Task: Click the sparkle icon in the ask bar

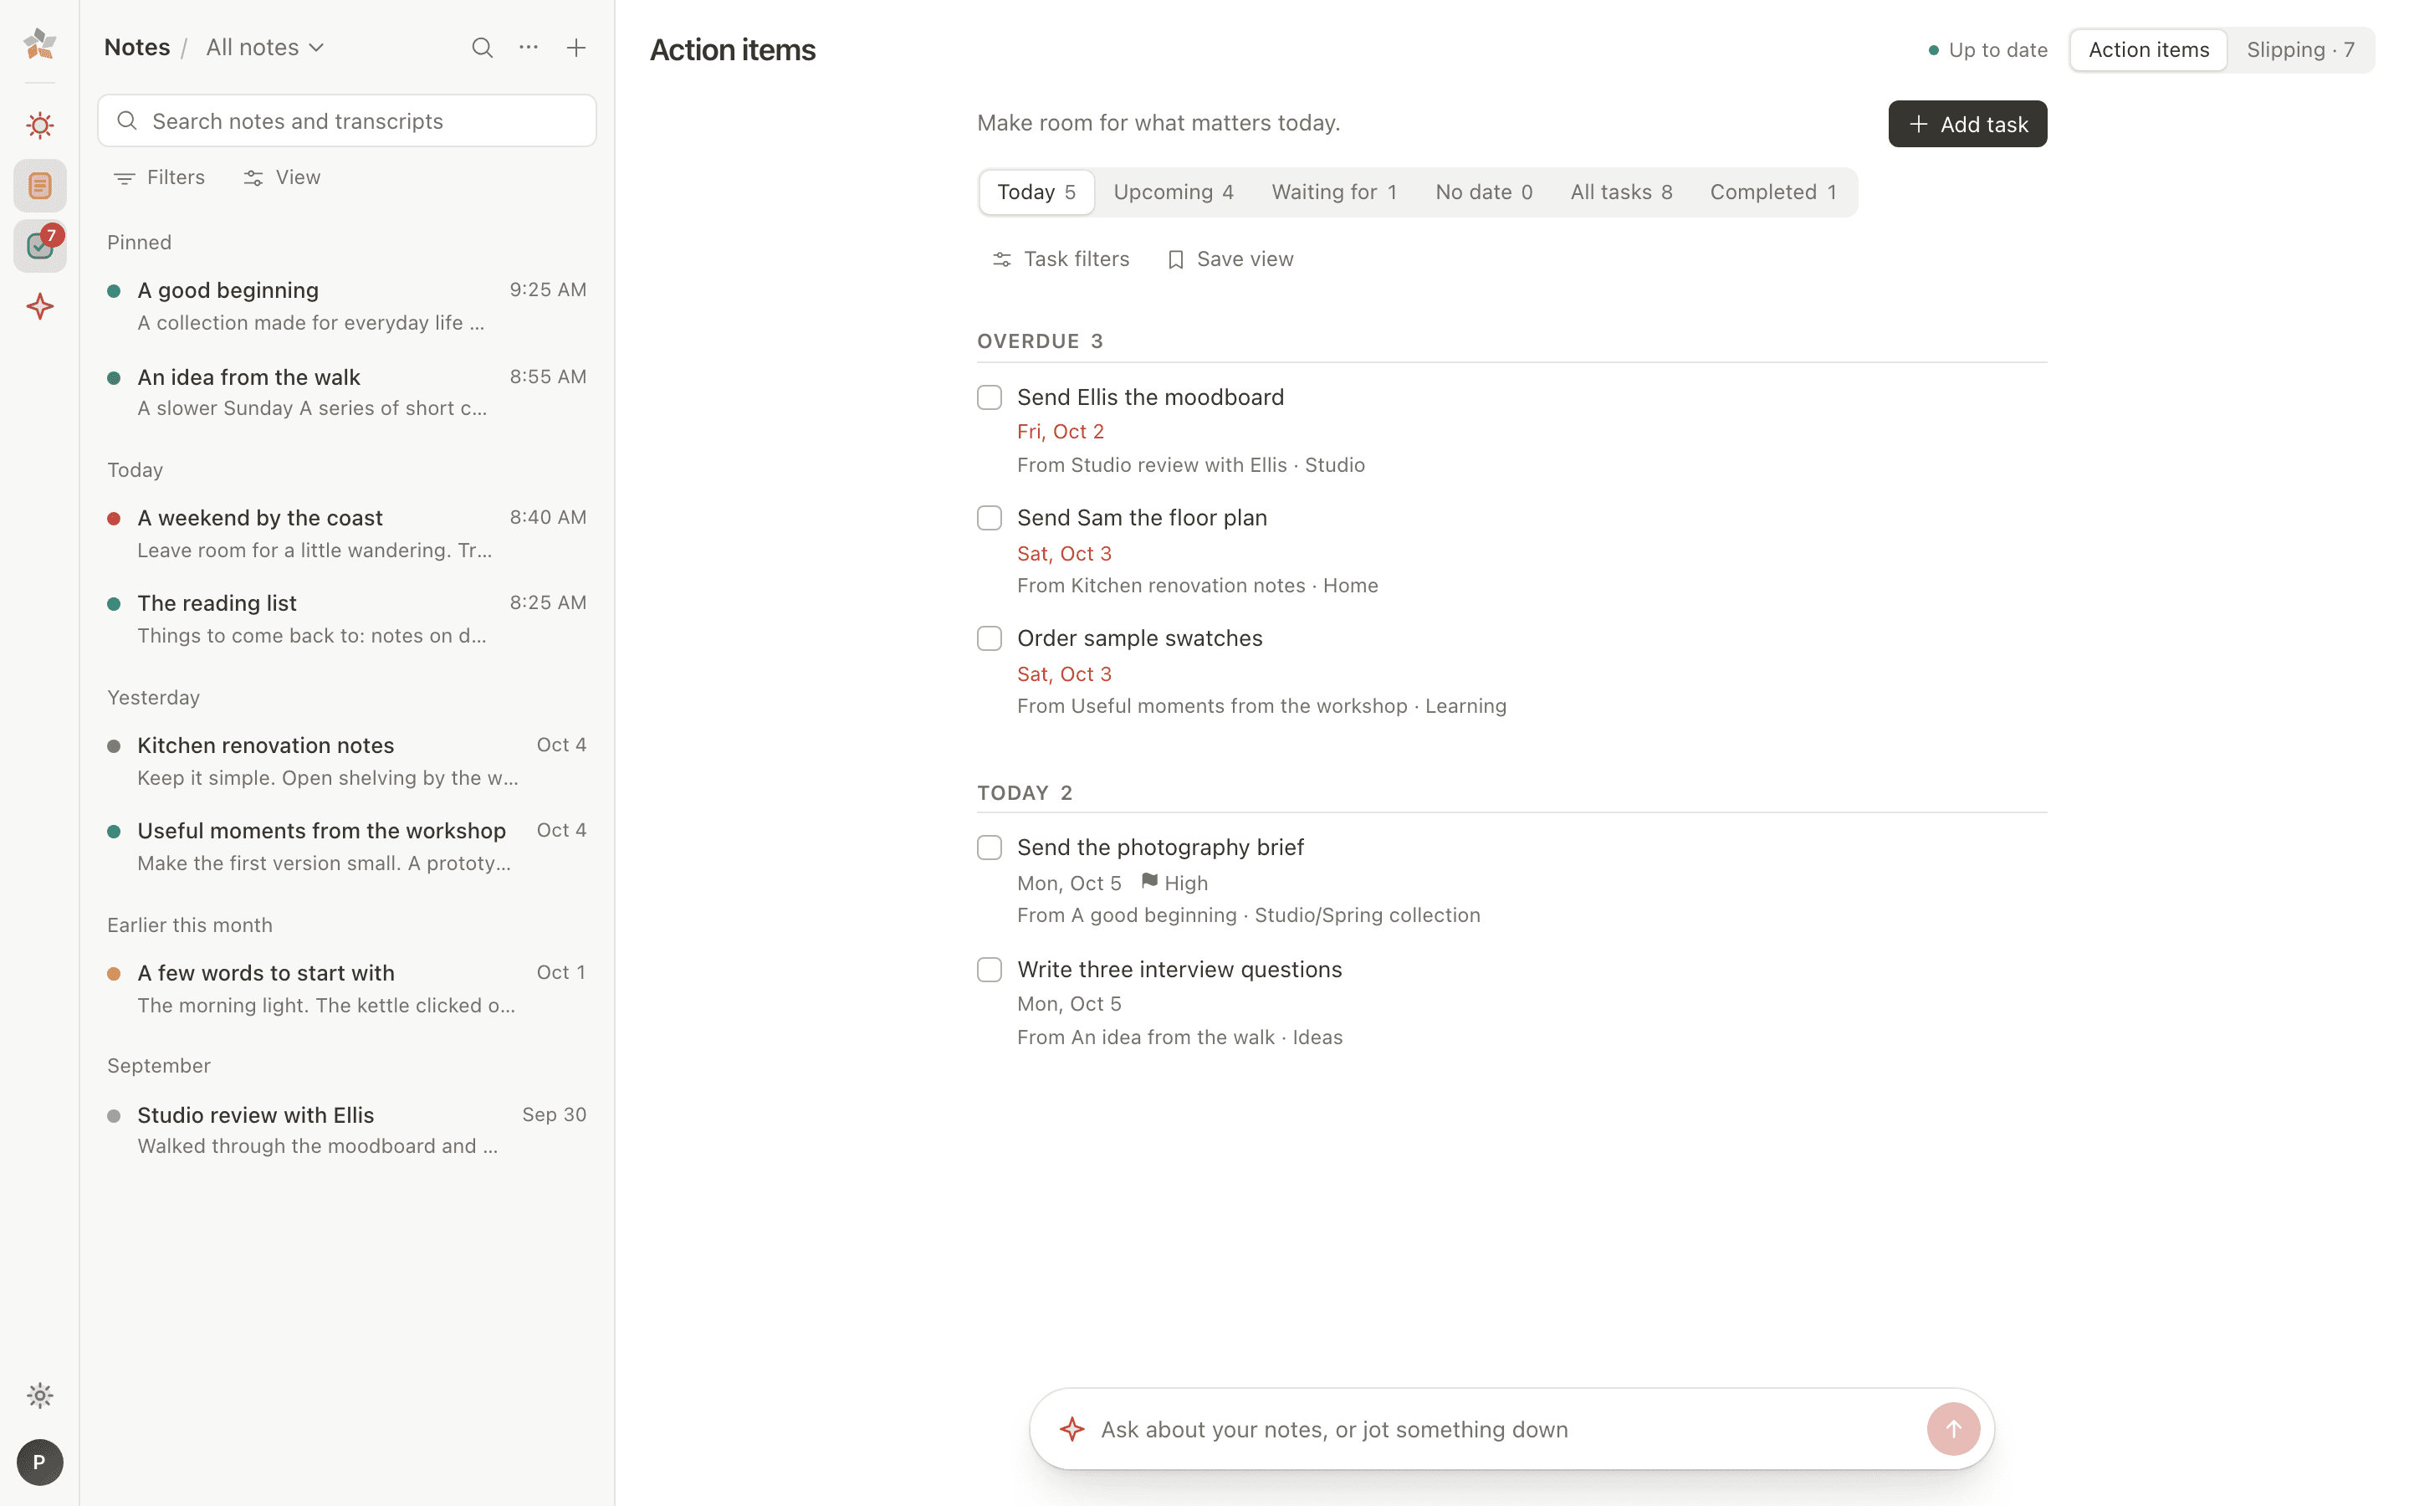Action: tap(1072, 1429)
